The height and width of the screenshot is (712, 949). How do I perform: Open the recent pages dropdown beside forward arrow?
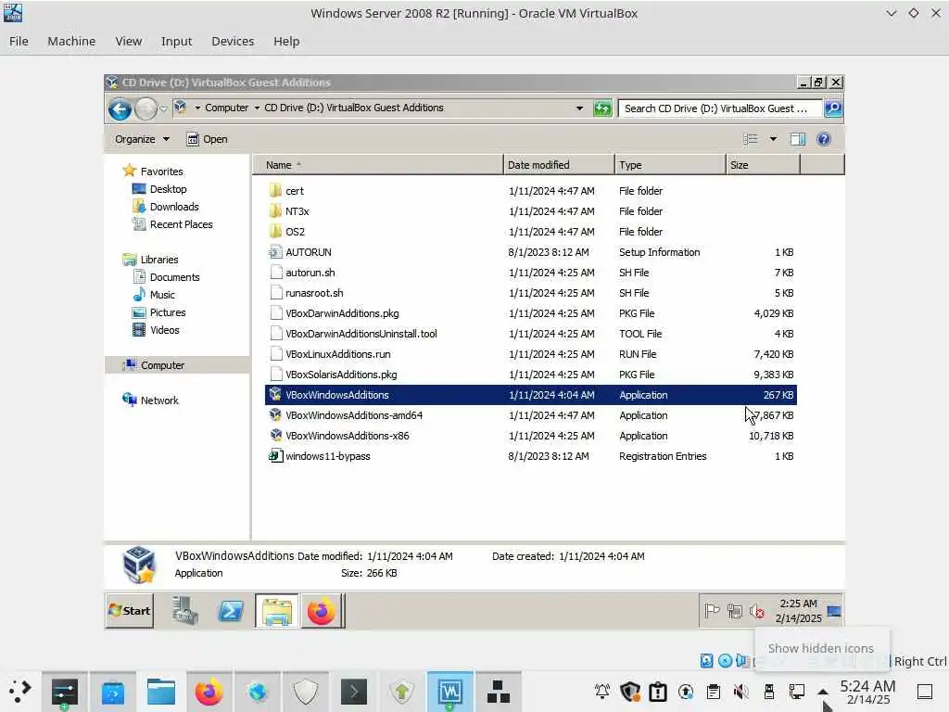point(163,109)
